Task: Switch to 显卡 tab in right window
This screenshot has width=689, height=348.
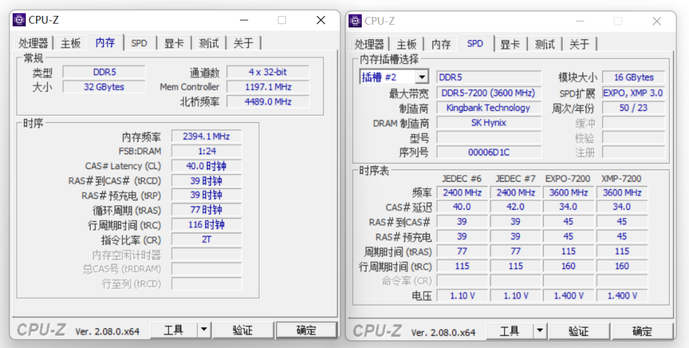Action: tap(510, 45)
